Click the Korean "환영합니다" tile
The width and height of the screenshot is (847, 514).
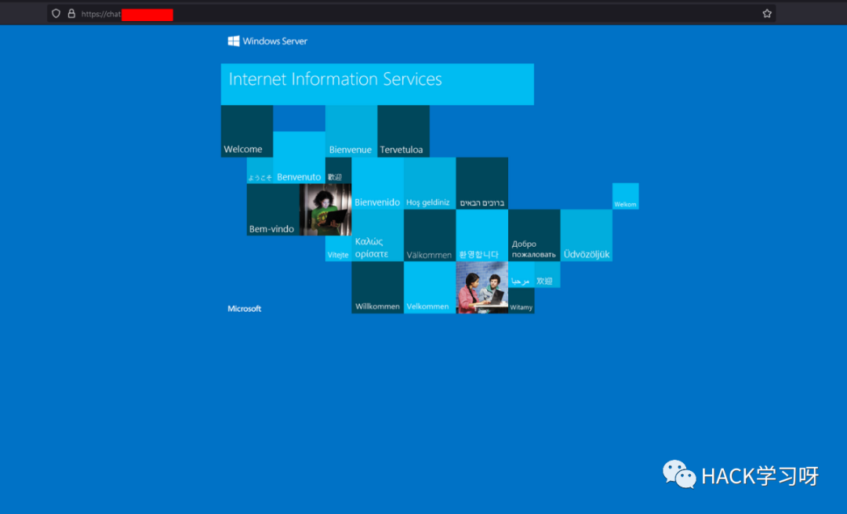coord(482,235)
